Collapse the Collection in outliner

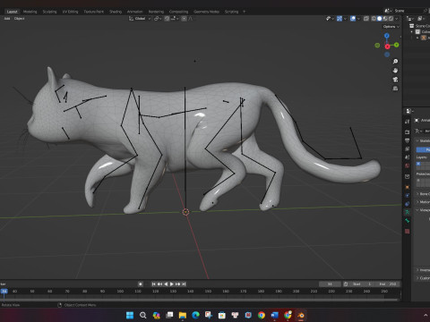coord(412,31)
